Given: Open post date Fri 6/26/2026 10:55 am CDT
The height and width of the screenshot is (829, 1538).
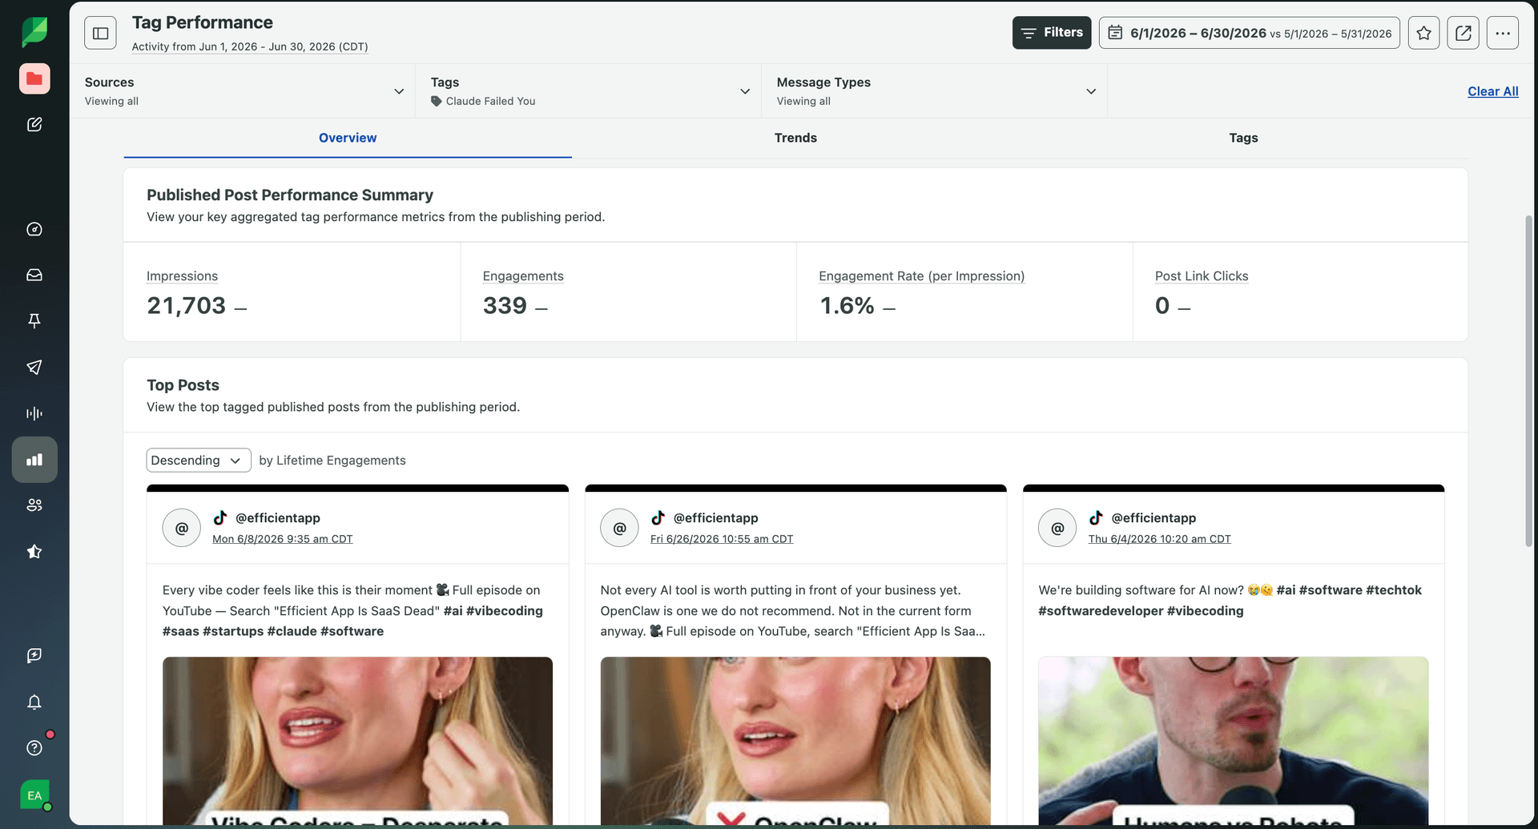Looking at the screenshot, I should tap(722, 539).
